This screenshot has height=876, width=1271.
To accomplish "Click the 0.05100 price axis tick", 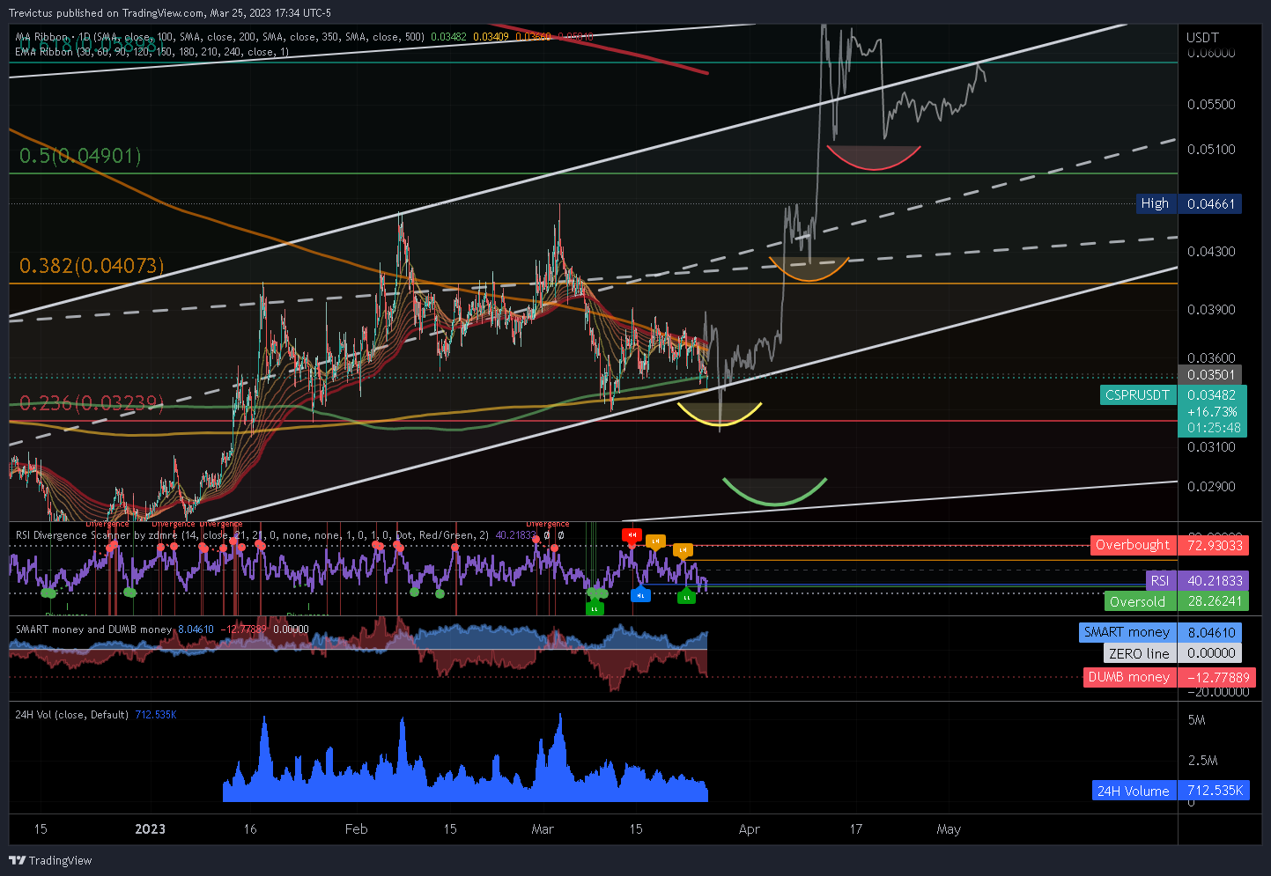I will (x=1211, y=149).
